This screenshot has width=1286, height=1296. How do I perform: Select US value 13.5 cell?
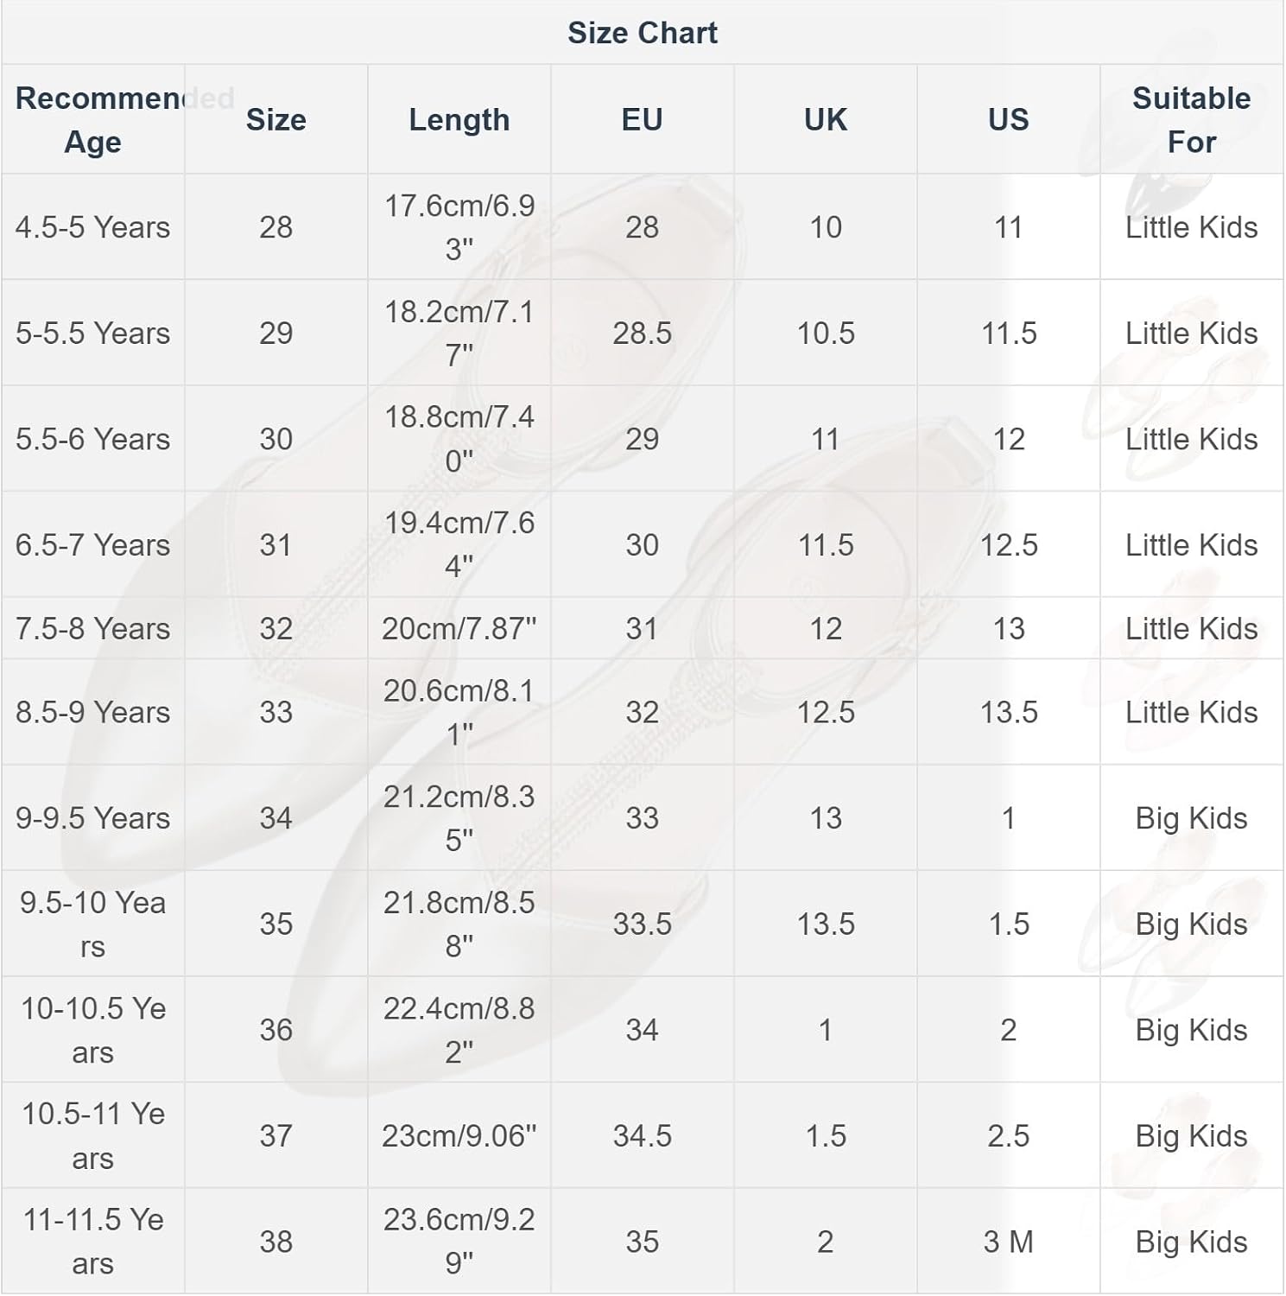pyautogui.click(x=1008, y=712)
